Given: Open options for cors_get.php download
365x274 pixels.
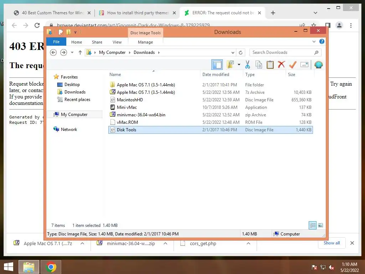Looking at the screenshot, I should pos(248,243).
